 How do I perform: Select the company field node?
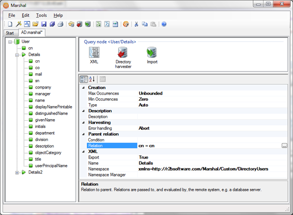tap(43, 87)
